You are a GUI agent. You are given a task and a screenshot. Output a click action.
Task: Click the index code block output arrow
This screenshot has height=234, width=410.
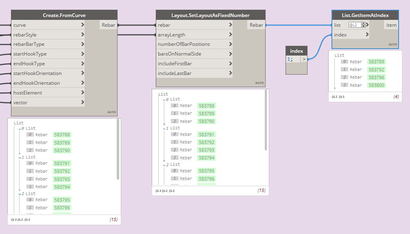point(303,59)
